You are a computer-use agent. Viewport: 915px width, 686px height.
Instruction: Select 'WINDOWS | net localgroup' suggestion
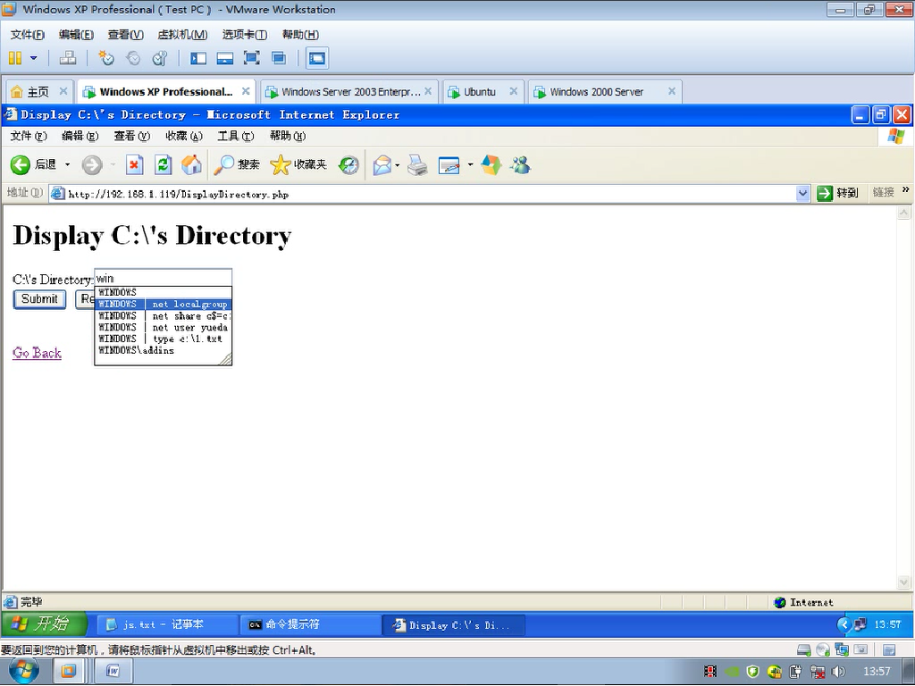(163, 304)
